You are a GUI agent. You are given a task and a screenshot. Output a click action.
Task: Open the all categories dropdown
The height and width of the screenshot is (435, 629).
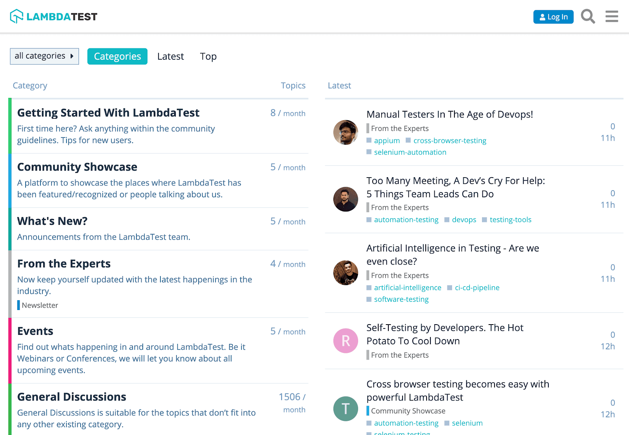pyautogui.click(x=44, y=56)
